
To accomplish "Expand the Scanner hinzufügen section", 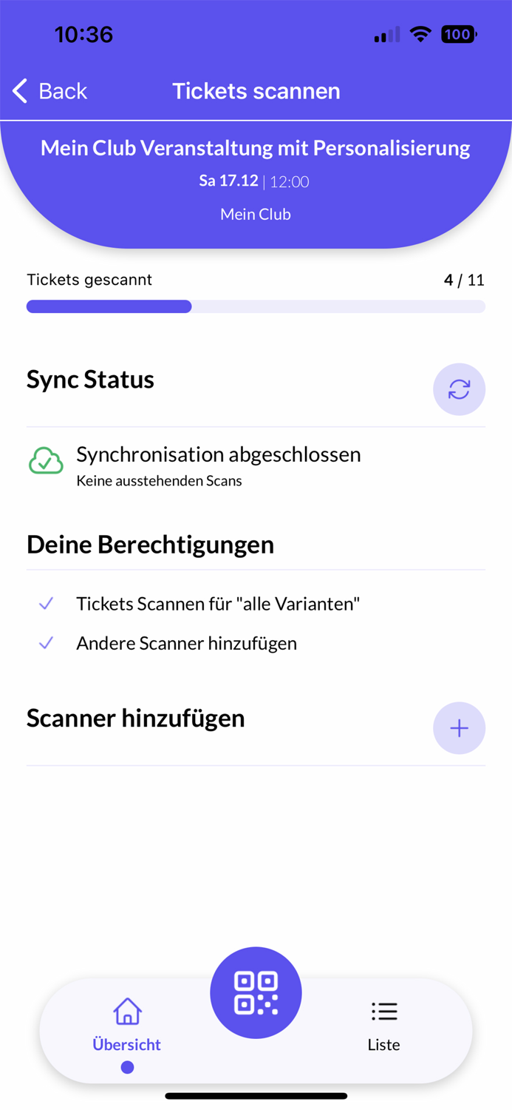I will [x=135, y=719].
